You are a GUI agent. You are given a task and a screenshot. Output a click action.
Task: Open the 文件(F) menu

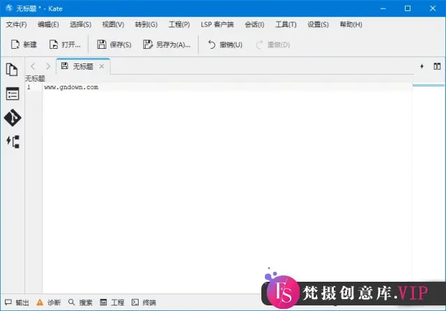click(x=16, y=24)
